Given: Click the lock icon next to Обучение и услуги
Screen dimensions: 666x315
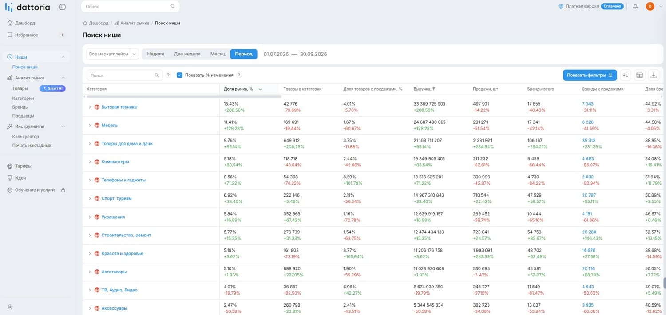Looking at the screenshot, I should [63, 190].
